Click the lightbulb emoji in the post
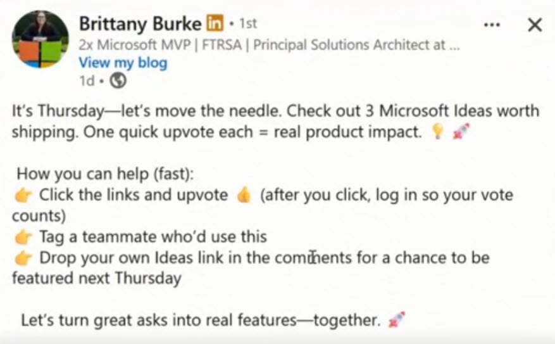The width and height of the screenshot is (555, 344). 436,132
